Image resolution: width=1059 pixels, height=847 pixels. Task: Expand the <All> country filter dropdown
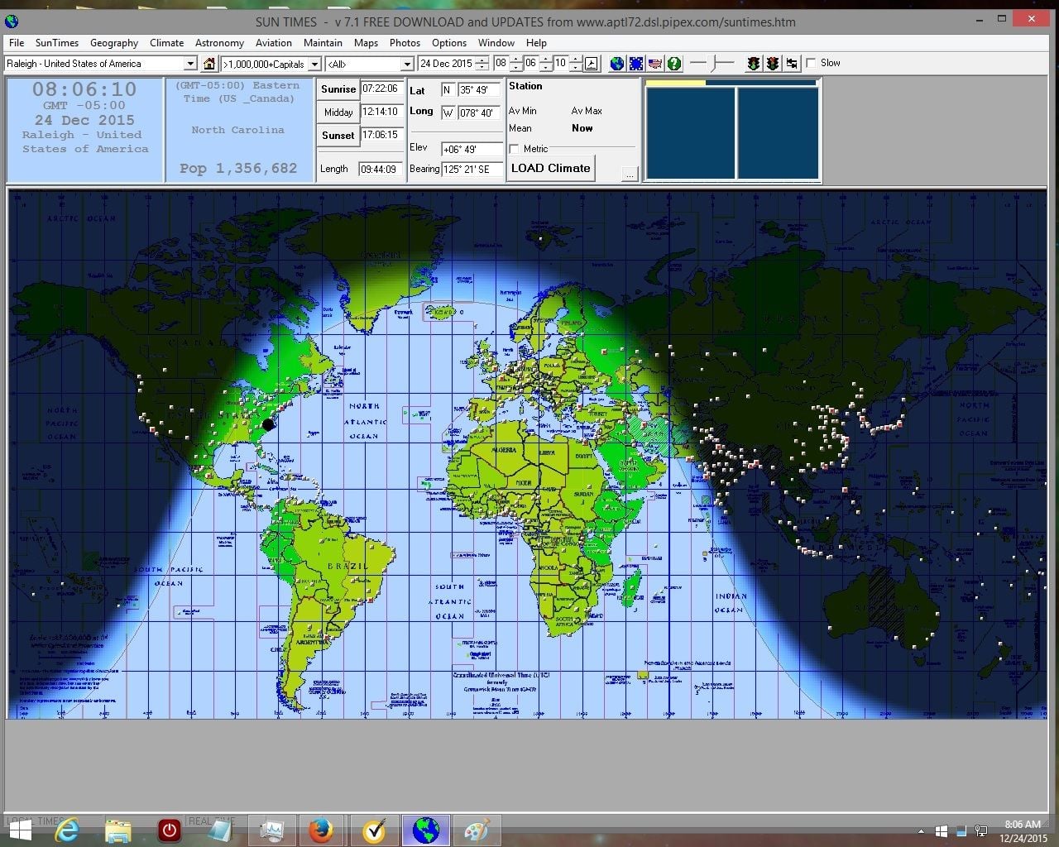(x=406, y=64)
